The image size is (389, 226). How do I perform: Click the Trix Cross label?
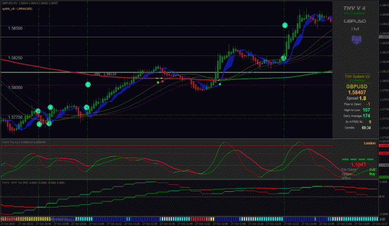tap(349, 170)
